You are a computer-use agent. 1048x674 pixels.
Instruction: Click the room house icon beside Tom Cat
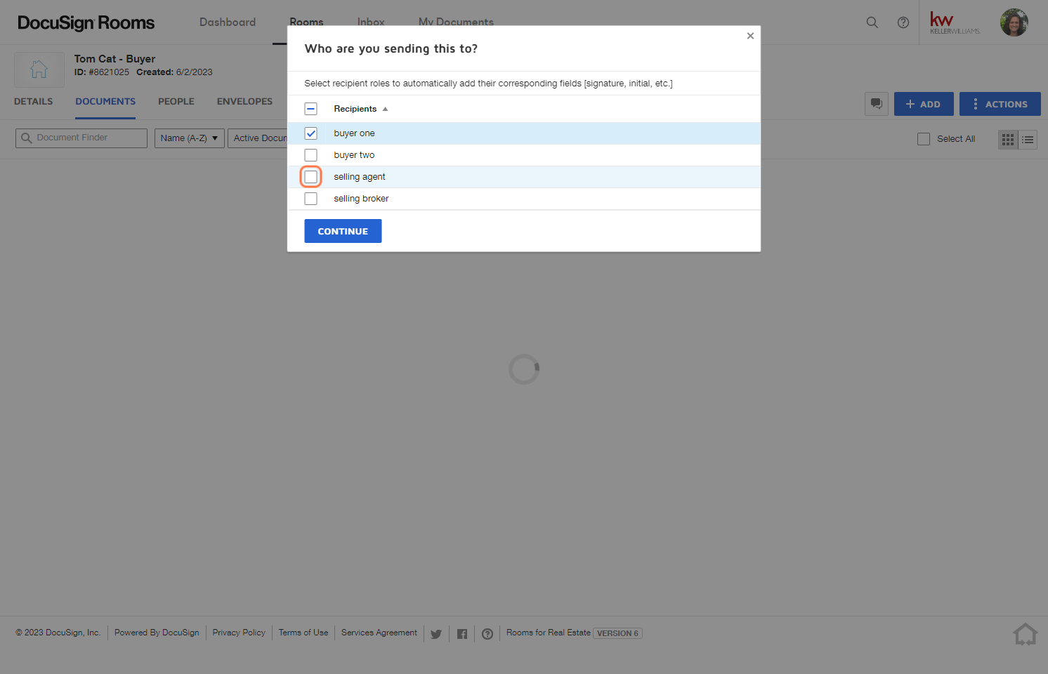39,70
